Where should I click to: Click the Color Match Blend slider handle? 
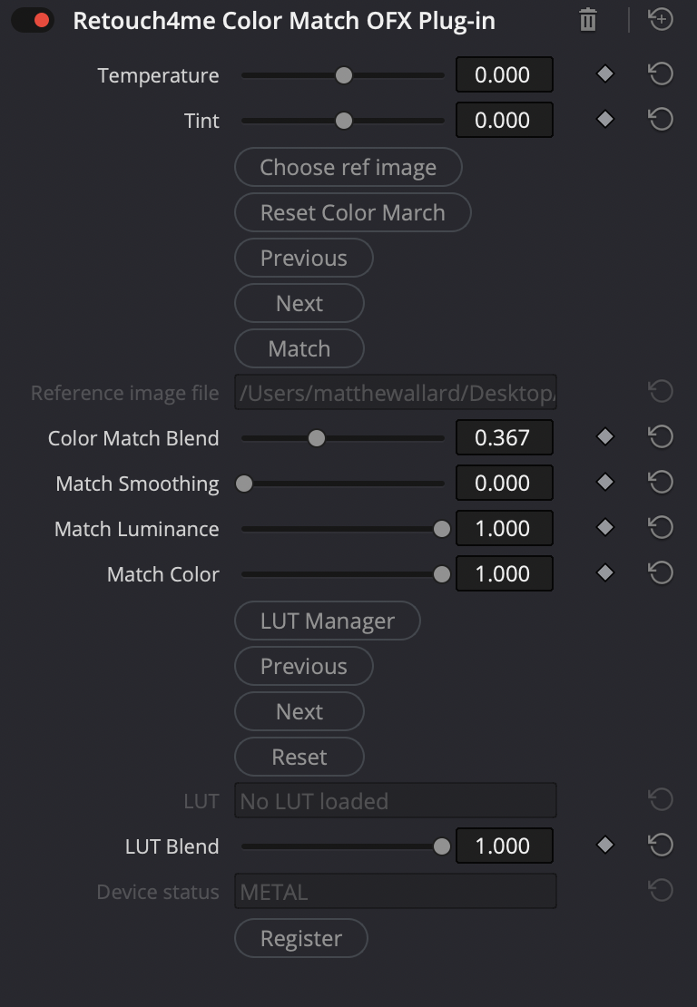click(316, 438)
